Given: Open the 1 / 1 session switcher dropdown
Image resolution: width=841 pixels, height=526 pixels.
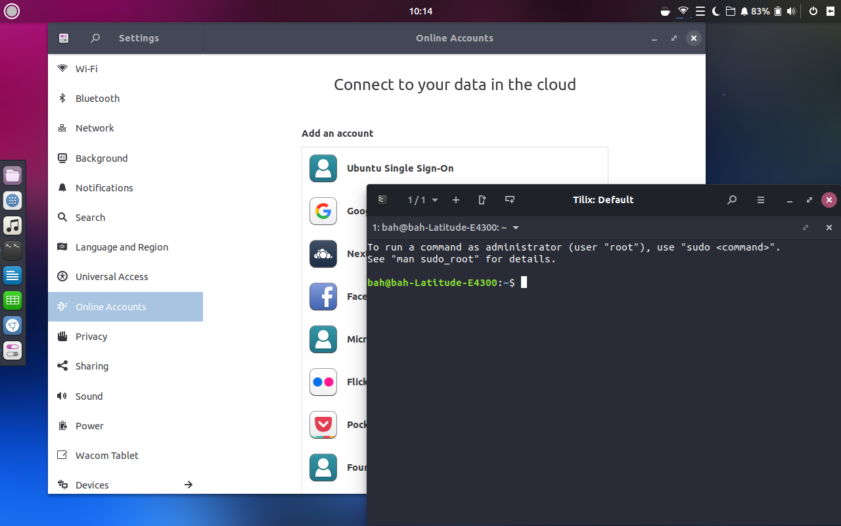Looking at the screenshot, I should pos(422,200).
